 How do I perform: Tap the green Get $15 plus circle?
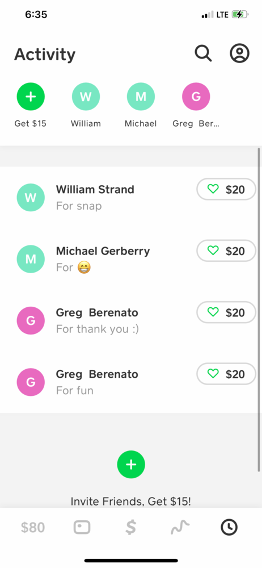pyautogui.click(x=31, y=97)
